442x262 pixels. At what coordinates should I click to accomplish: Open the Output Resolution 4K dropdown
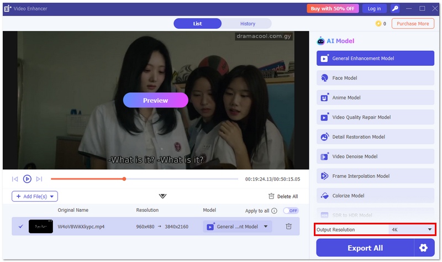pos(411,229)
